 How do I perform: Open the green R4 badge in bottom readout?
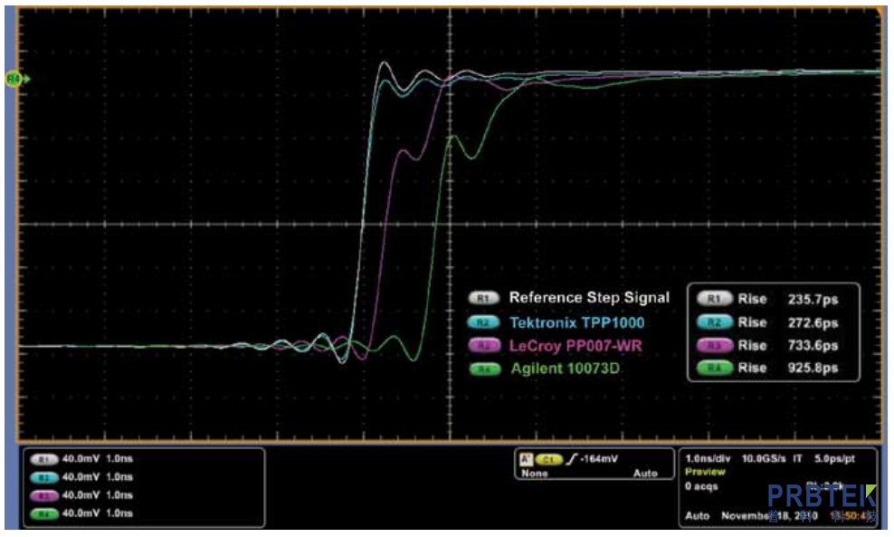click(x=44, y=513)
